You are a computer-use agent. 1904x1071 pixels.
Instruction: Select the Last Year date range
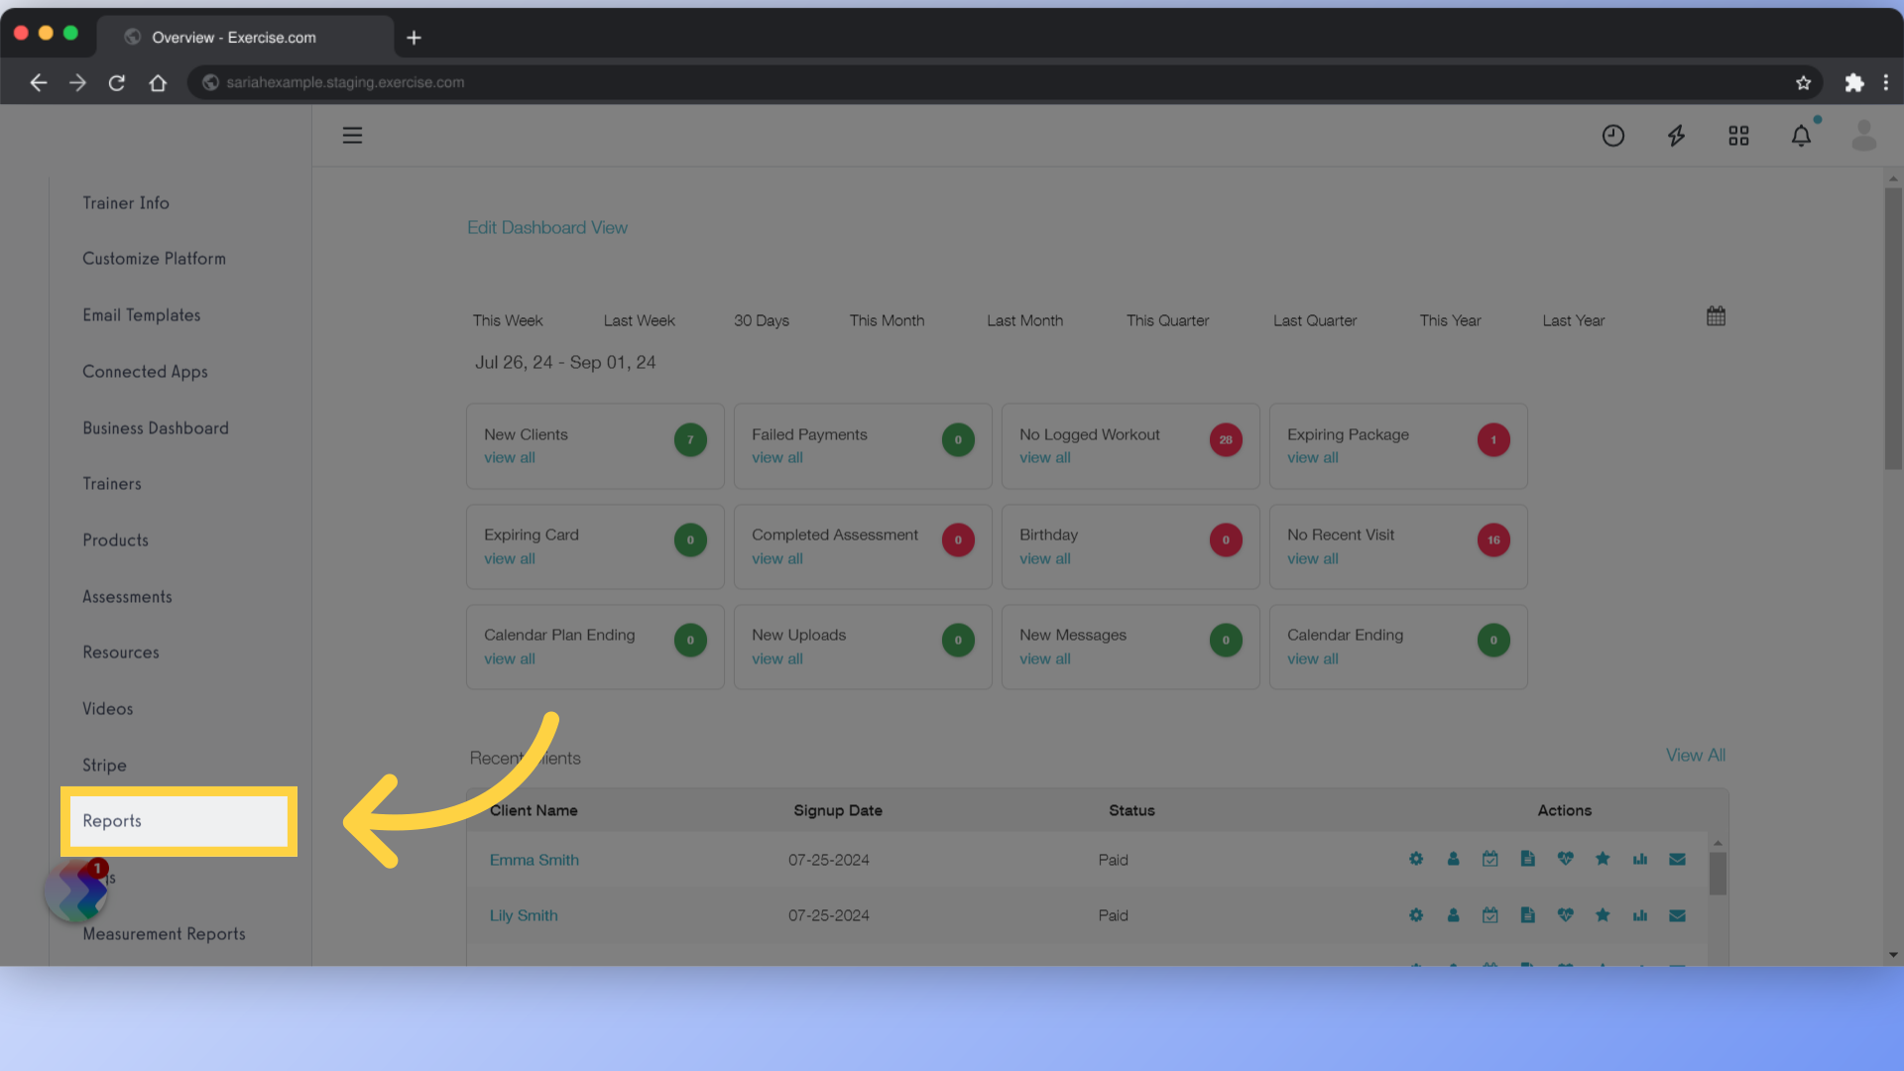pos(1574,320)
